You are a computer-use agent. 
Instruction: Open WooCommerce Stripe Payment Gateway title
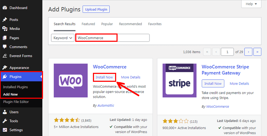pyautogui.click(x=225, y=70)
